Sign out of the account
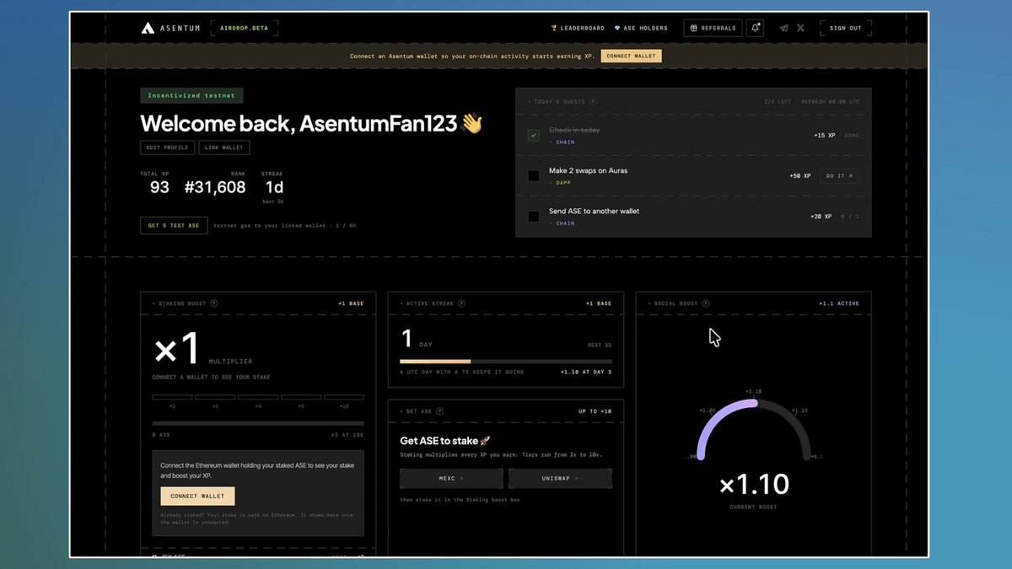The image size is (1012, 569). [845, 28]
